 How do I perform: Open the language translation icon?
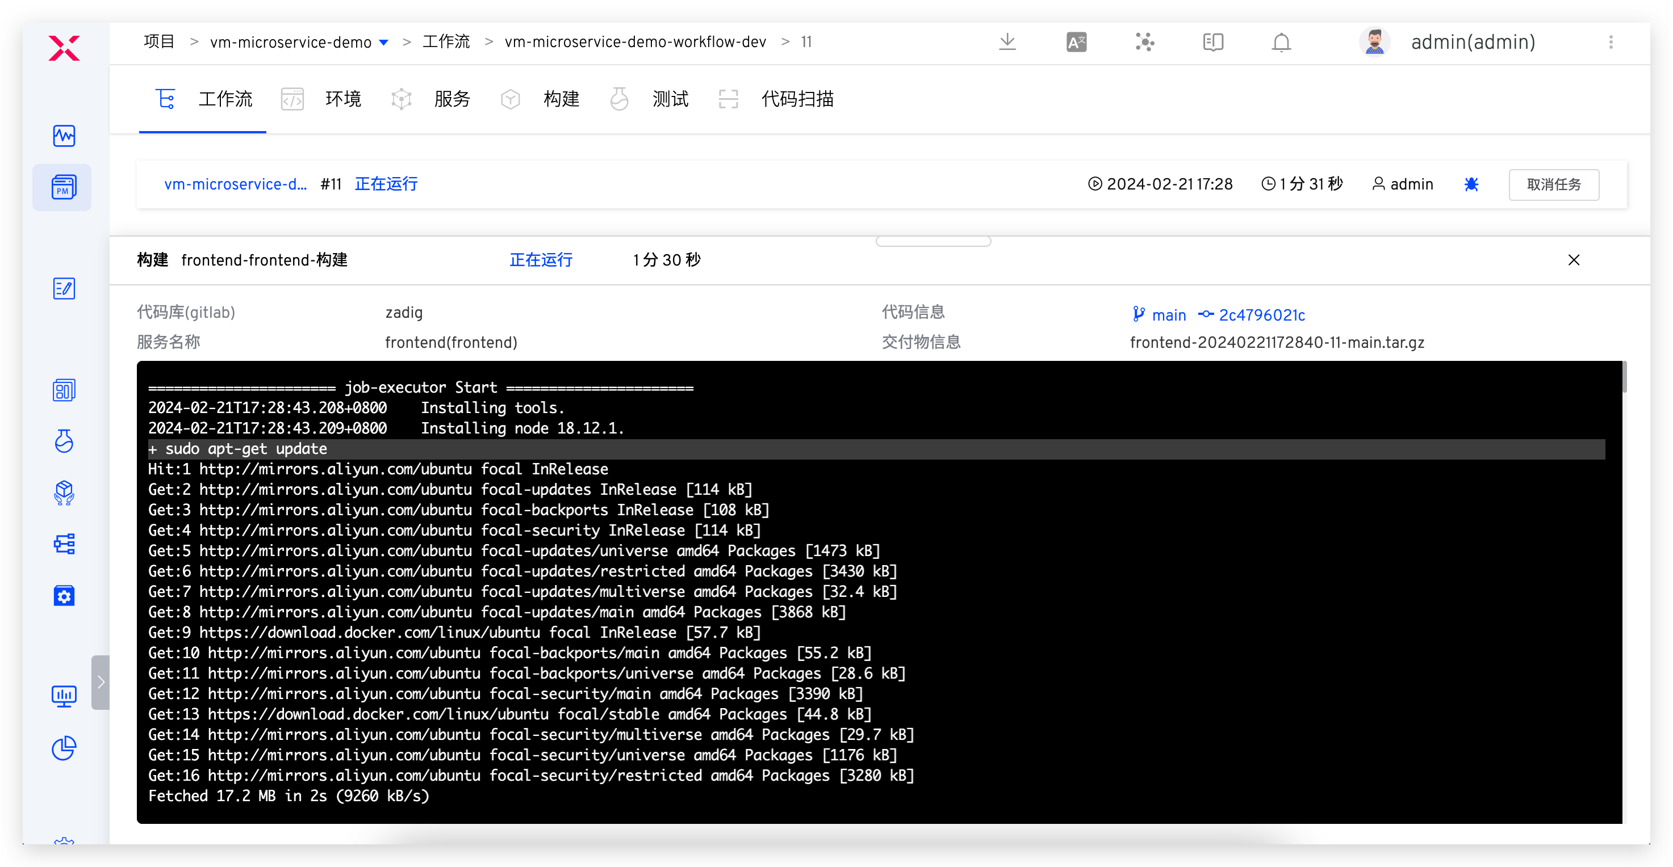point(1076,42)
